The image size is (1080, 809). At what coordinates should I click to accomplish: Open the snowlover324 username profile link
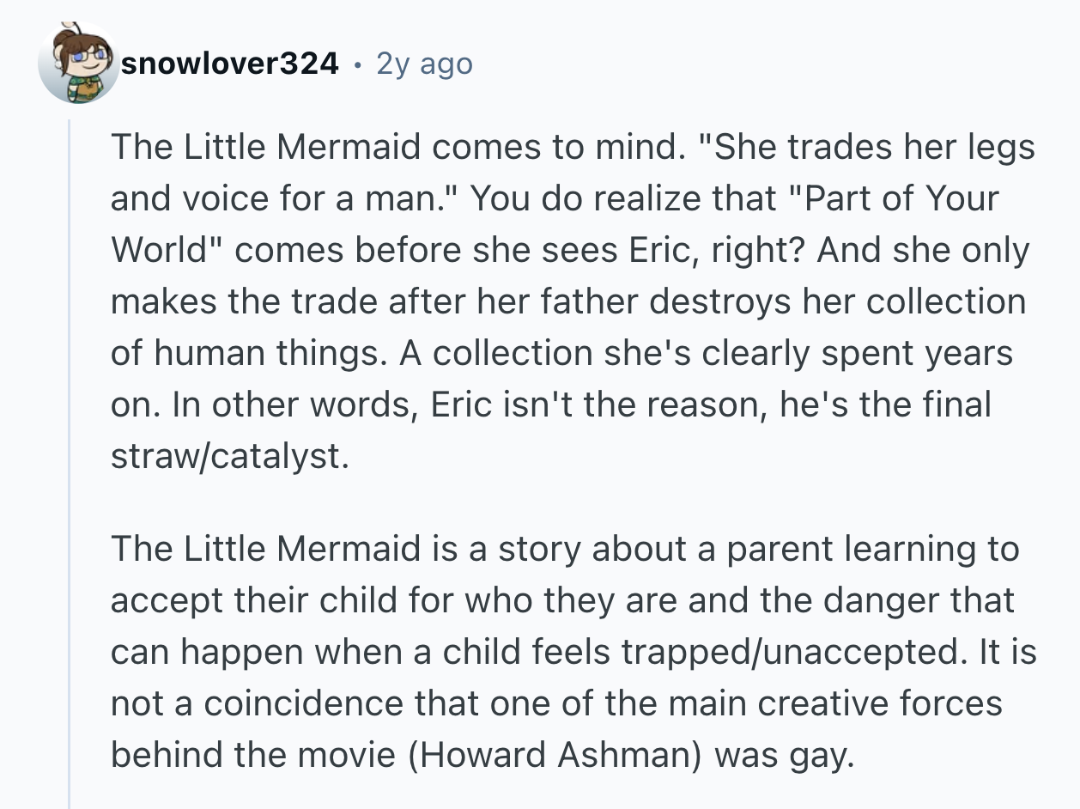click(x=230, y=64)
